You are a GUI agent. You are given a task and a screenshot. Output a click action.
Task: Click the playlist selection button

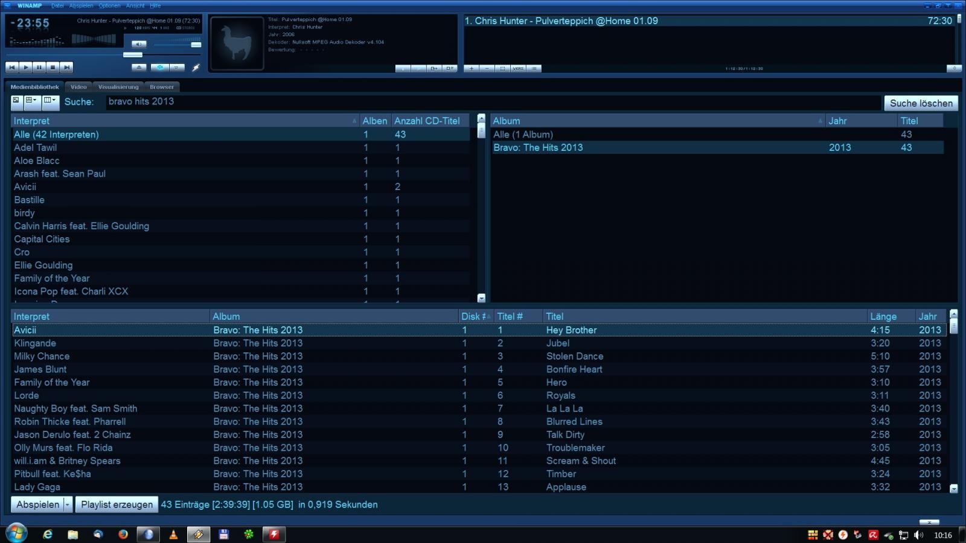pyautogui.click(x=502, y=68)
